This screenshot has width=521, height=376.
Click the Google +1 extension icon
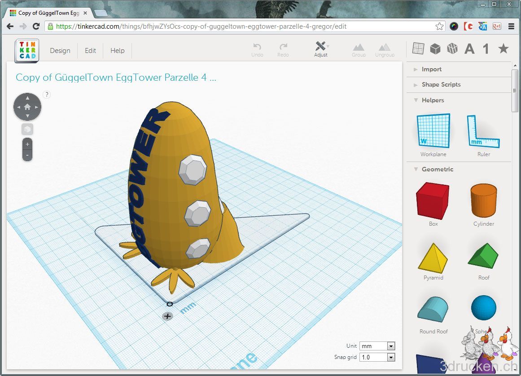497,26
